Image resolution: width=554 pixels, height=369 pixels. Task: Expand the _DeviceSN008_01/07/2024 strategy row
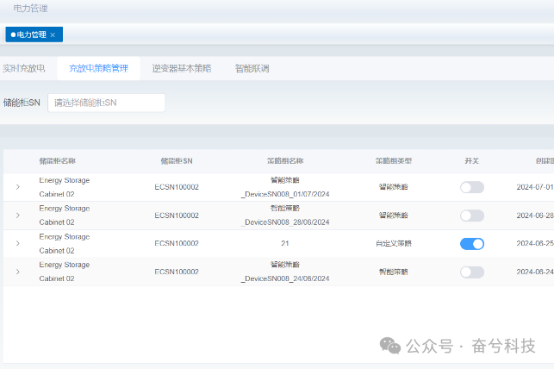coord(17,187)
